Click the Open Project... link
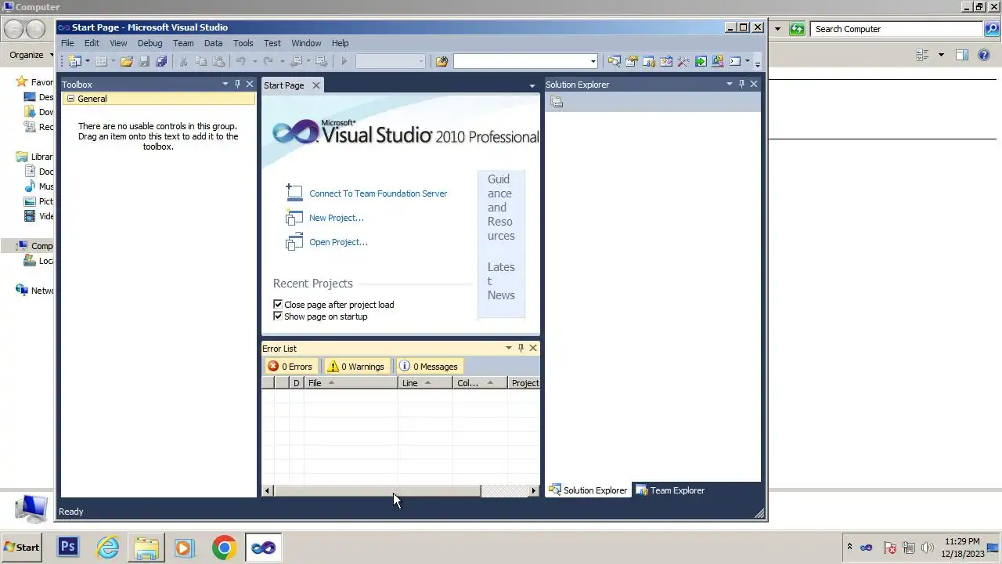This screenshot has height=564, width=1002. tap(338, 242)
